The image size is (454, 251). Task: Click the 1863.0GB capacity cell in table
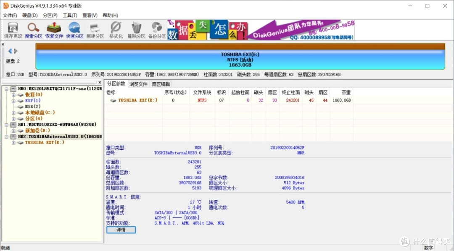342,100
